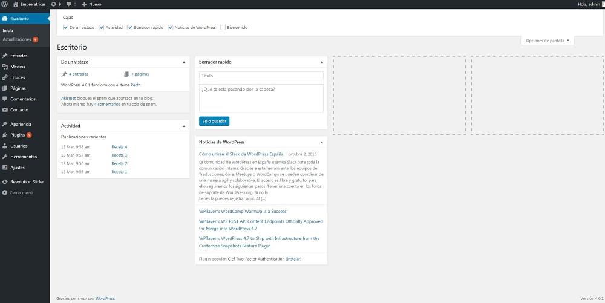This screenshot has width=605, height=303.
Task: Click Clef Two-Factor Authentication plugin link
Action: click(256, 259)
